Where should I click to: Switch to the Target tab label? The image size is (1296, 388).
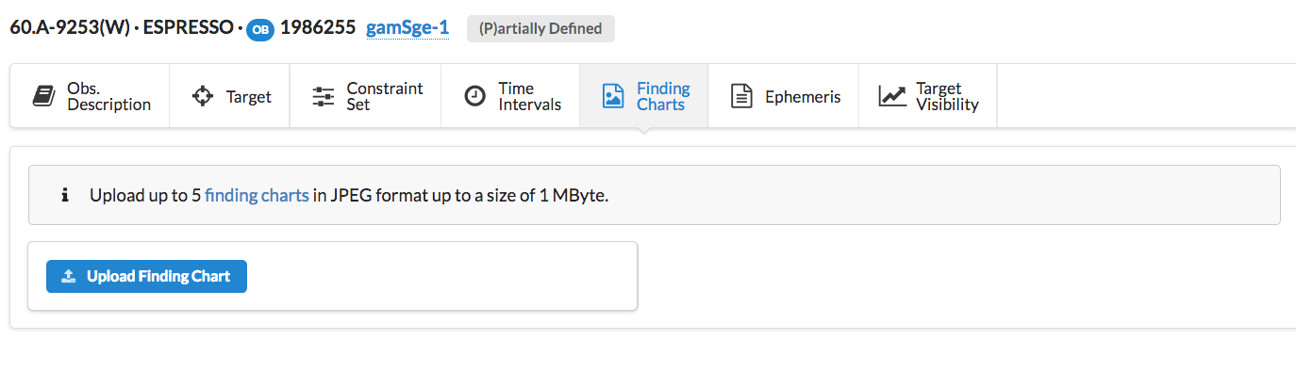[x=249, y=96]
